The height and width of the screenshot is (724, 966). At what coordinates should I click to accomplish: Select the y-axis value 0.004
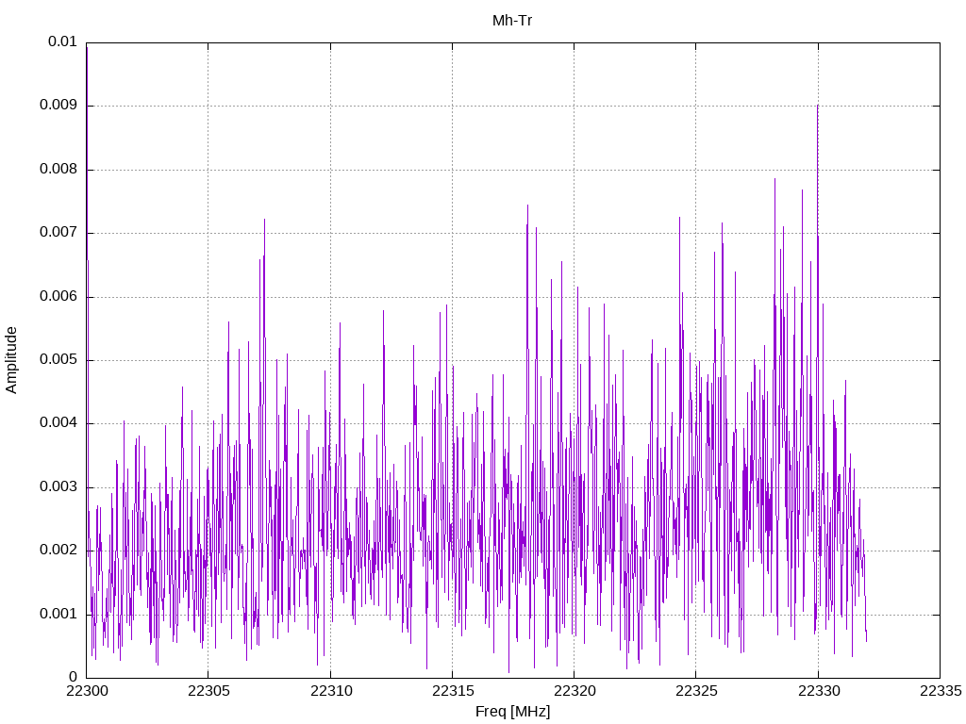click(58, 423)
